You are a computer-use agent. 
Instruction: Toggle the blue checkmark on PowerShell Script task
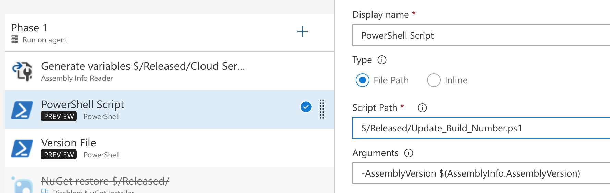click(x=306, y=107)
